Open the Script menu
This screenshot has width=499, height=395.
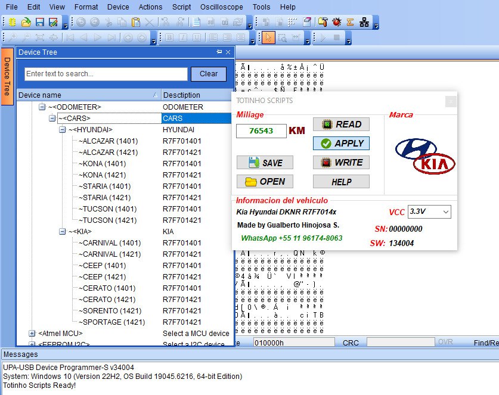pos(181,7)
